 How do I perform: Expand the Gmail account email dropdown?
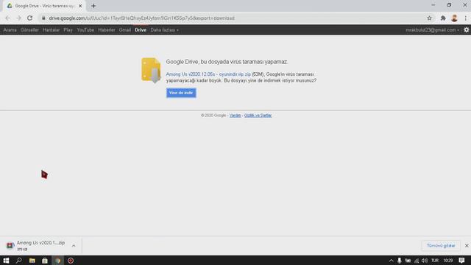pos(432,30)
